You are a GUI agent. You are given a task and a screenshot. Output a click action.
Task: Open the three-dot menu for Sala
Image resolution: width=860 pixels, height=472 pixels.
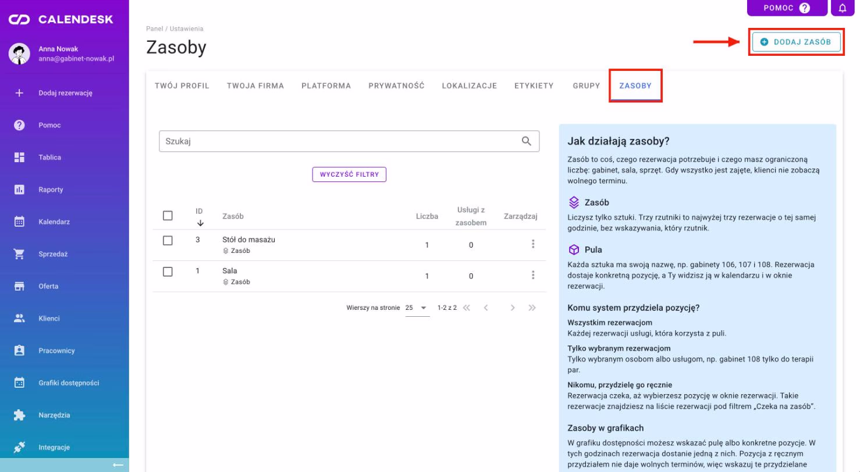pos(533,275)
